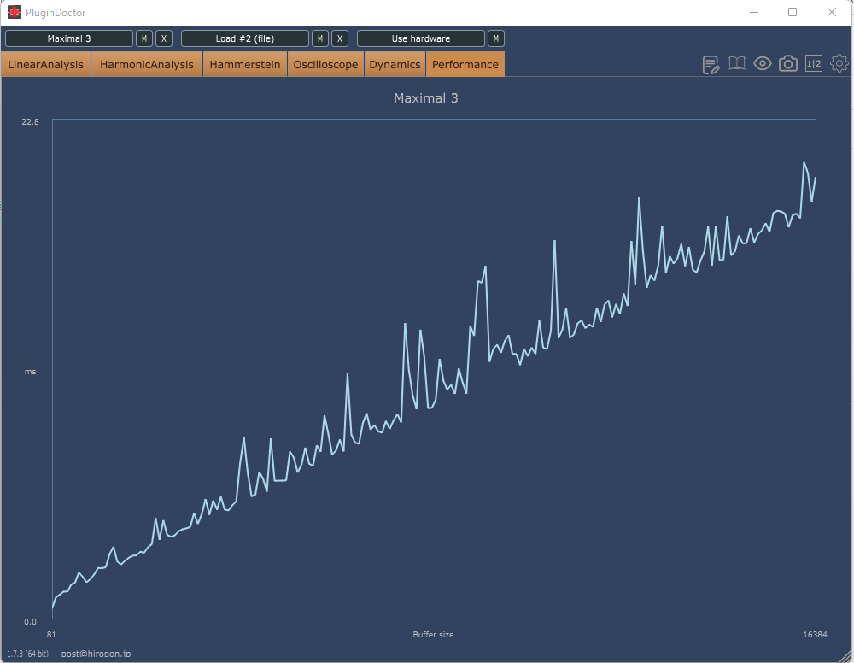Toggle M button beside Use hardware
Viewport: 854px width, 663px height.
[x=496, y=38]
